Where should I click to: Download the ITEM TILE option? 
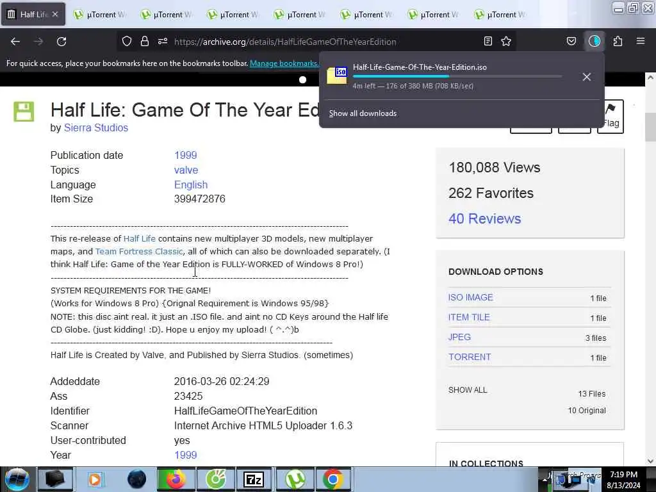coord(469,318)
